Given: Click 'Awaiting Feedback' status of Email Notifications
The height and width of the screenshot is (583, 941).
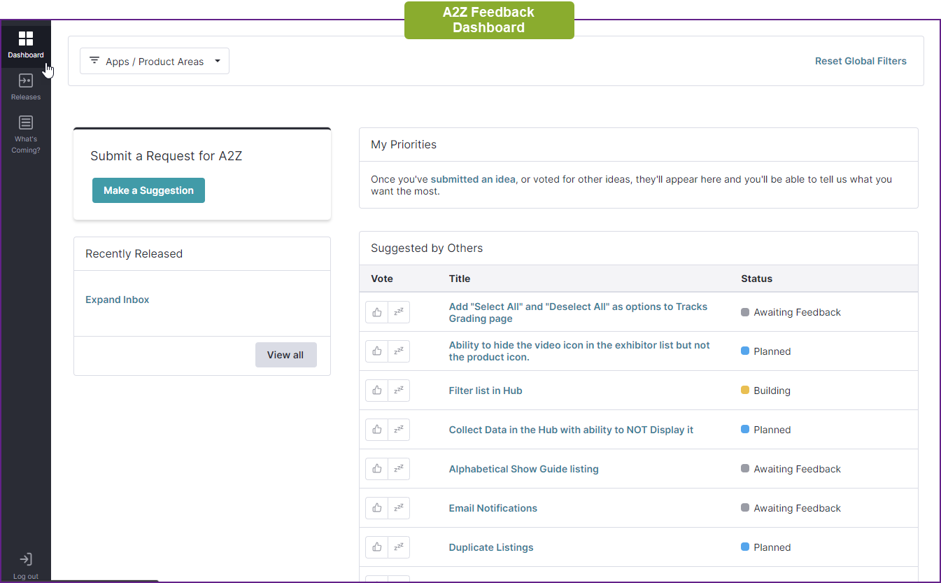Looking at the screenshot, I should [x=791, y=508].
